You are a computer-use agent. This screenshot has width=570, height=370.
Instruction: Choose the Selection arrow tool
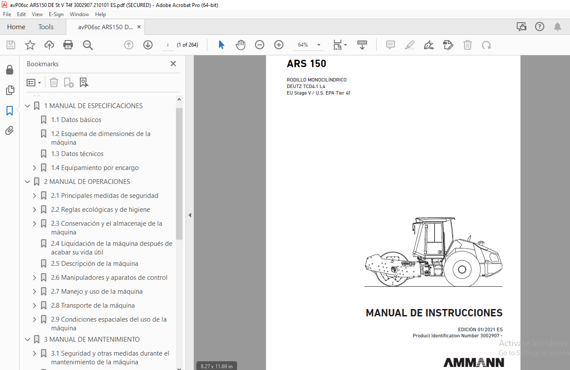pyautogui.click(x=221, y=45)
